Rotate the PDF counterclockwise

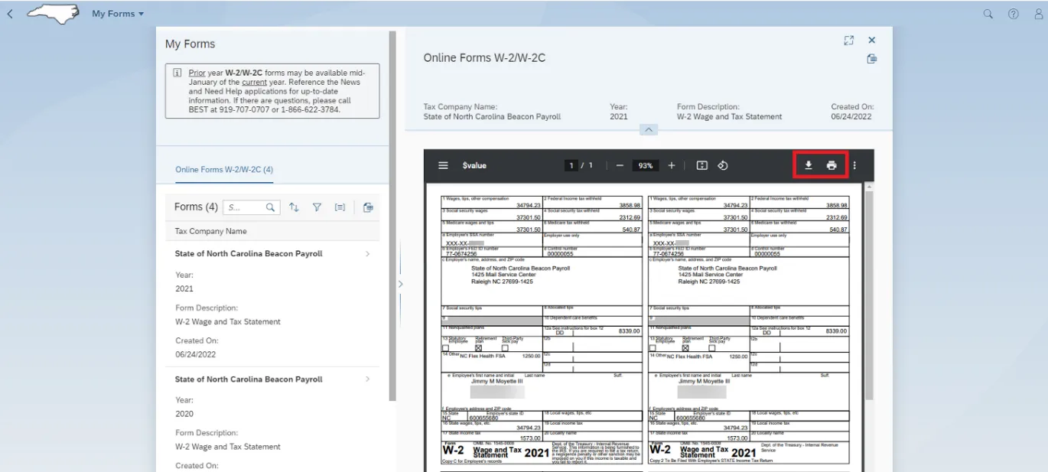coord(722,165)
